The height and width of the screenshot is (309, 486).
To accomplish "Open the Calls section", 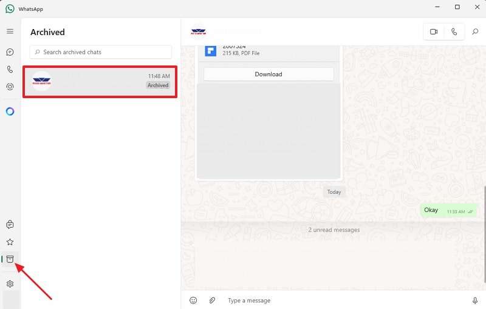I will (10, 70).
